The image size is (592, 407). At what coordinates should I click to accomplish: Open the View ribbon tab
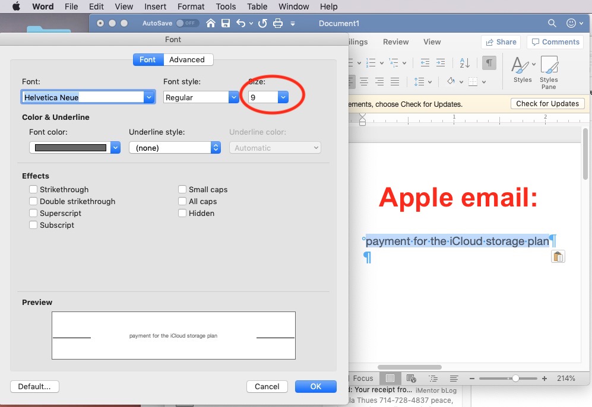click(x=432, y=42)
